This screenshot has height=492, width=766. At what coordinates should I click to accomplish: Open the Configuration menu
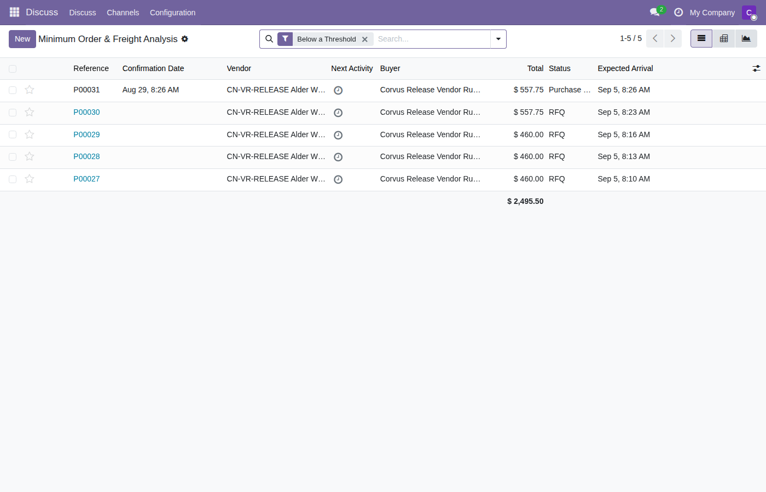pos(172,13)
